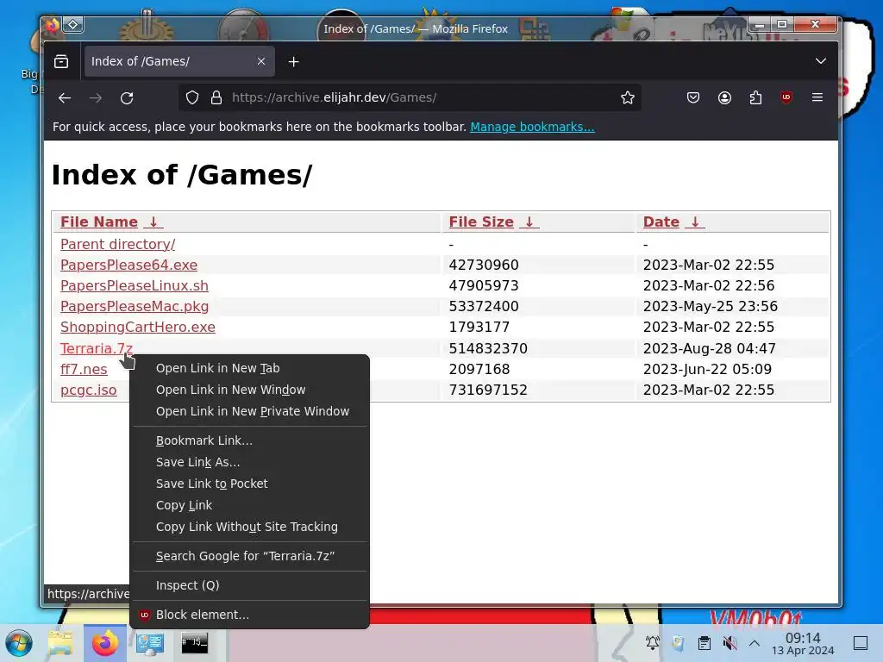Sort by File Name column header
Image resolution: width=883 pixels, height=662 pixels.
pos(99,222)
